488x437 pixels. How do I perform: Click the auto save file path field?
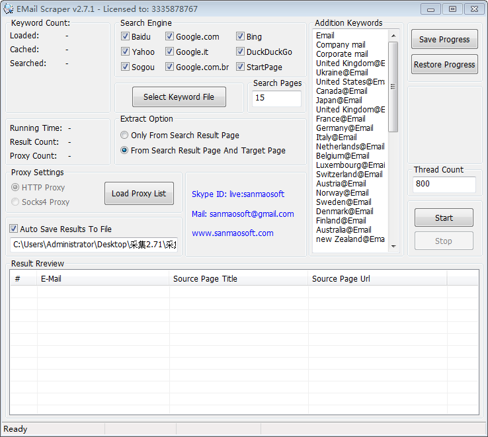[x=94, y=245]
